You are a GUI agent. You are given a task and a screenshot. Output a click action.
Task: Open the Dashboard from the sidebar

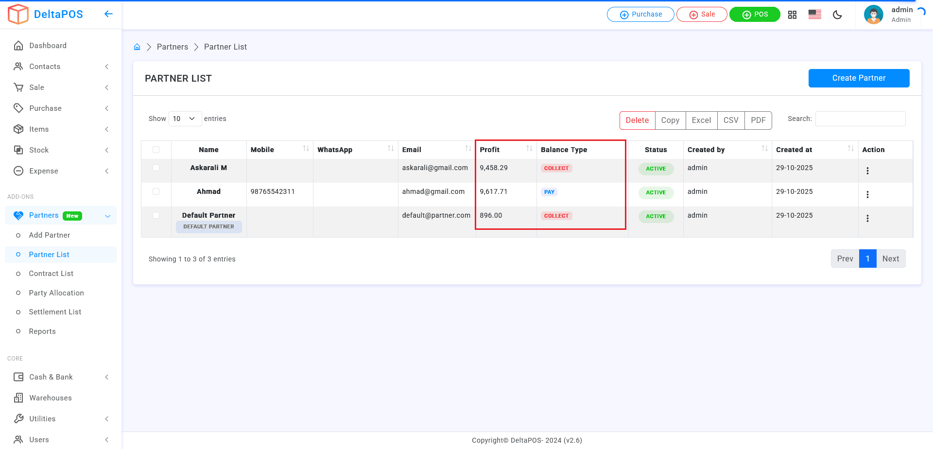coord(19,45)
